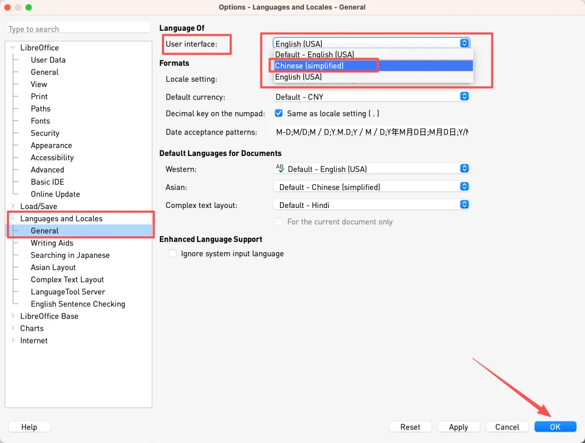
Task: Open the Complex text layout dropdown
Action: [x=371, y=205]
